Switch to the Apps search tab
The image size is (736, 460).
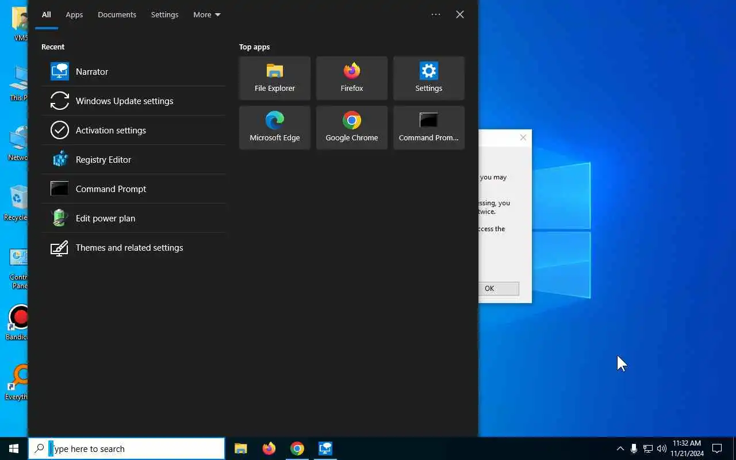click(74, 14)
